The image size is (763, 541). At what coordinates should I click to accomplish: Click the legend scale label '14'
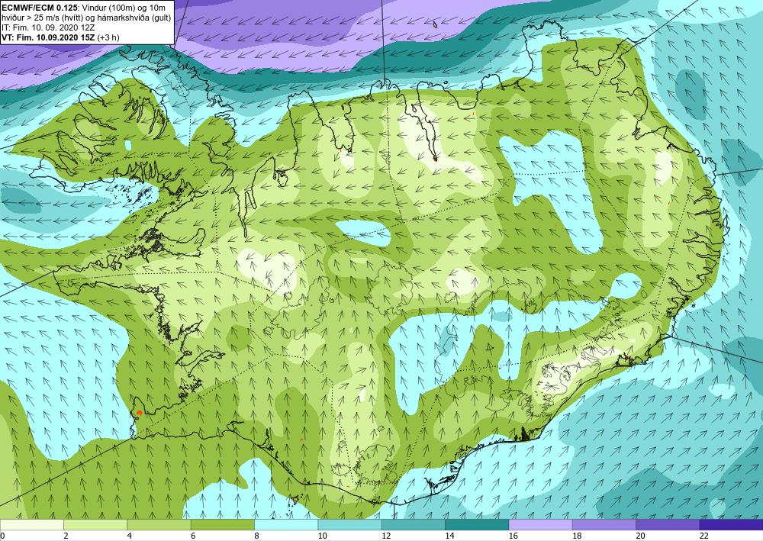pyautogui.click(x=449, y=536)
